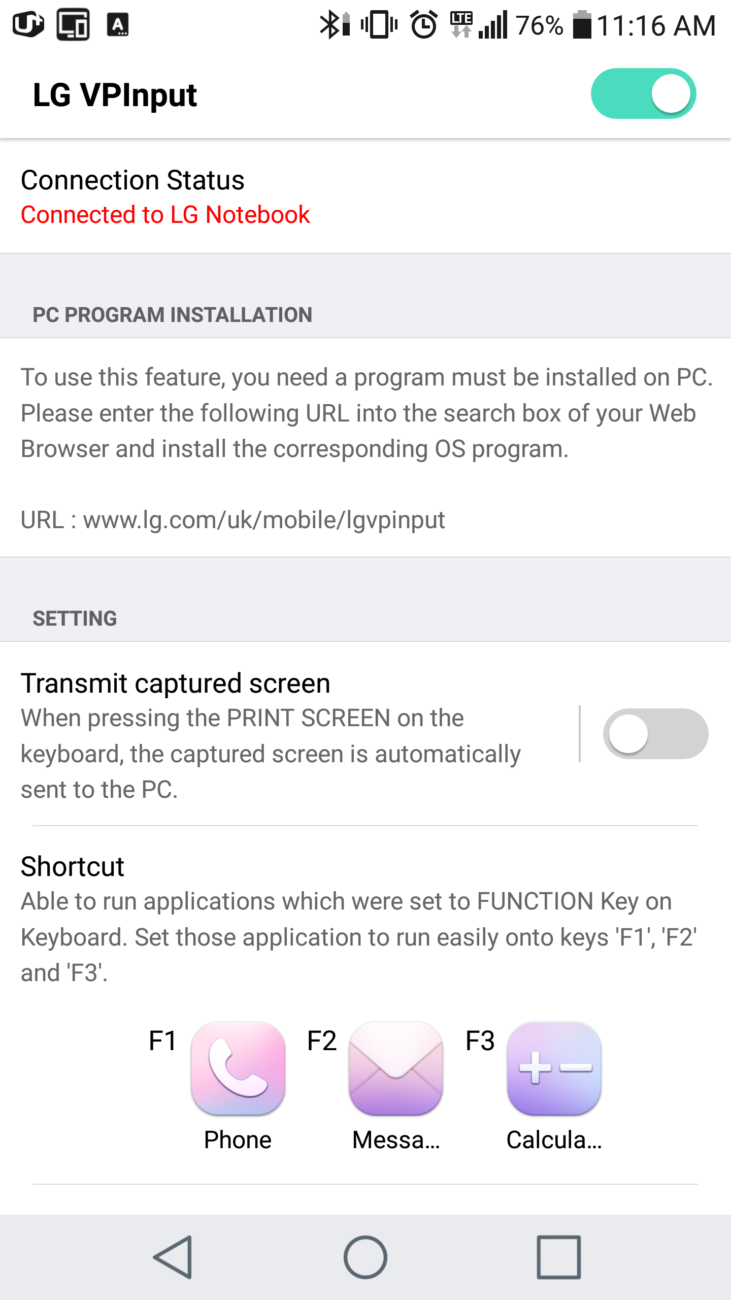Tap the www.lg.com/uk/mobile/lgvpinput URL
The width and height of the screenshot is (731, 1300).
264,521
